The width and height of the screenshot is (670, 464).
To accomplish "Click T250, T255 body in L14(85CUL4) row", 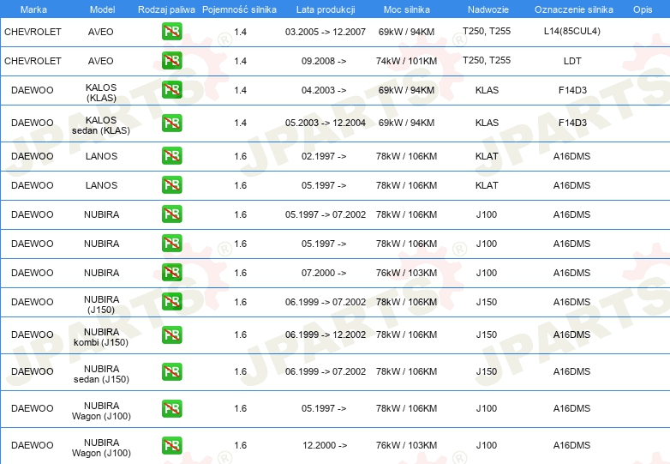I will [487, 31].
